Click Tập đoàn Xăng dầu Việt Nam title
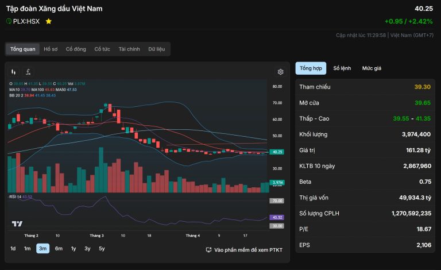Image resolution: width=441 pixels, height=270 pixels. pyautogui.click(x=55, y=9)
